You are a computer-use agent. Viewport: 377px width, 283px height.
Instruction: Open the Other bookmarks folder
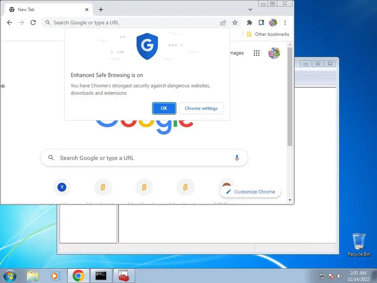pos(268,34)
